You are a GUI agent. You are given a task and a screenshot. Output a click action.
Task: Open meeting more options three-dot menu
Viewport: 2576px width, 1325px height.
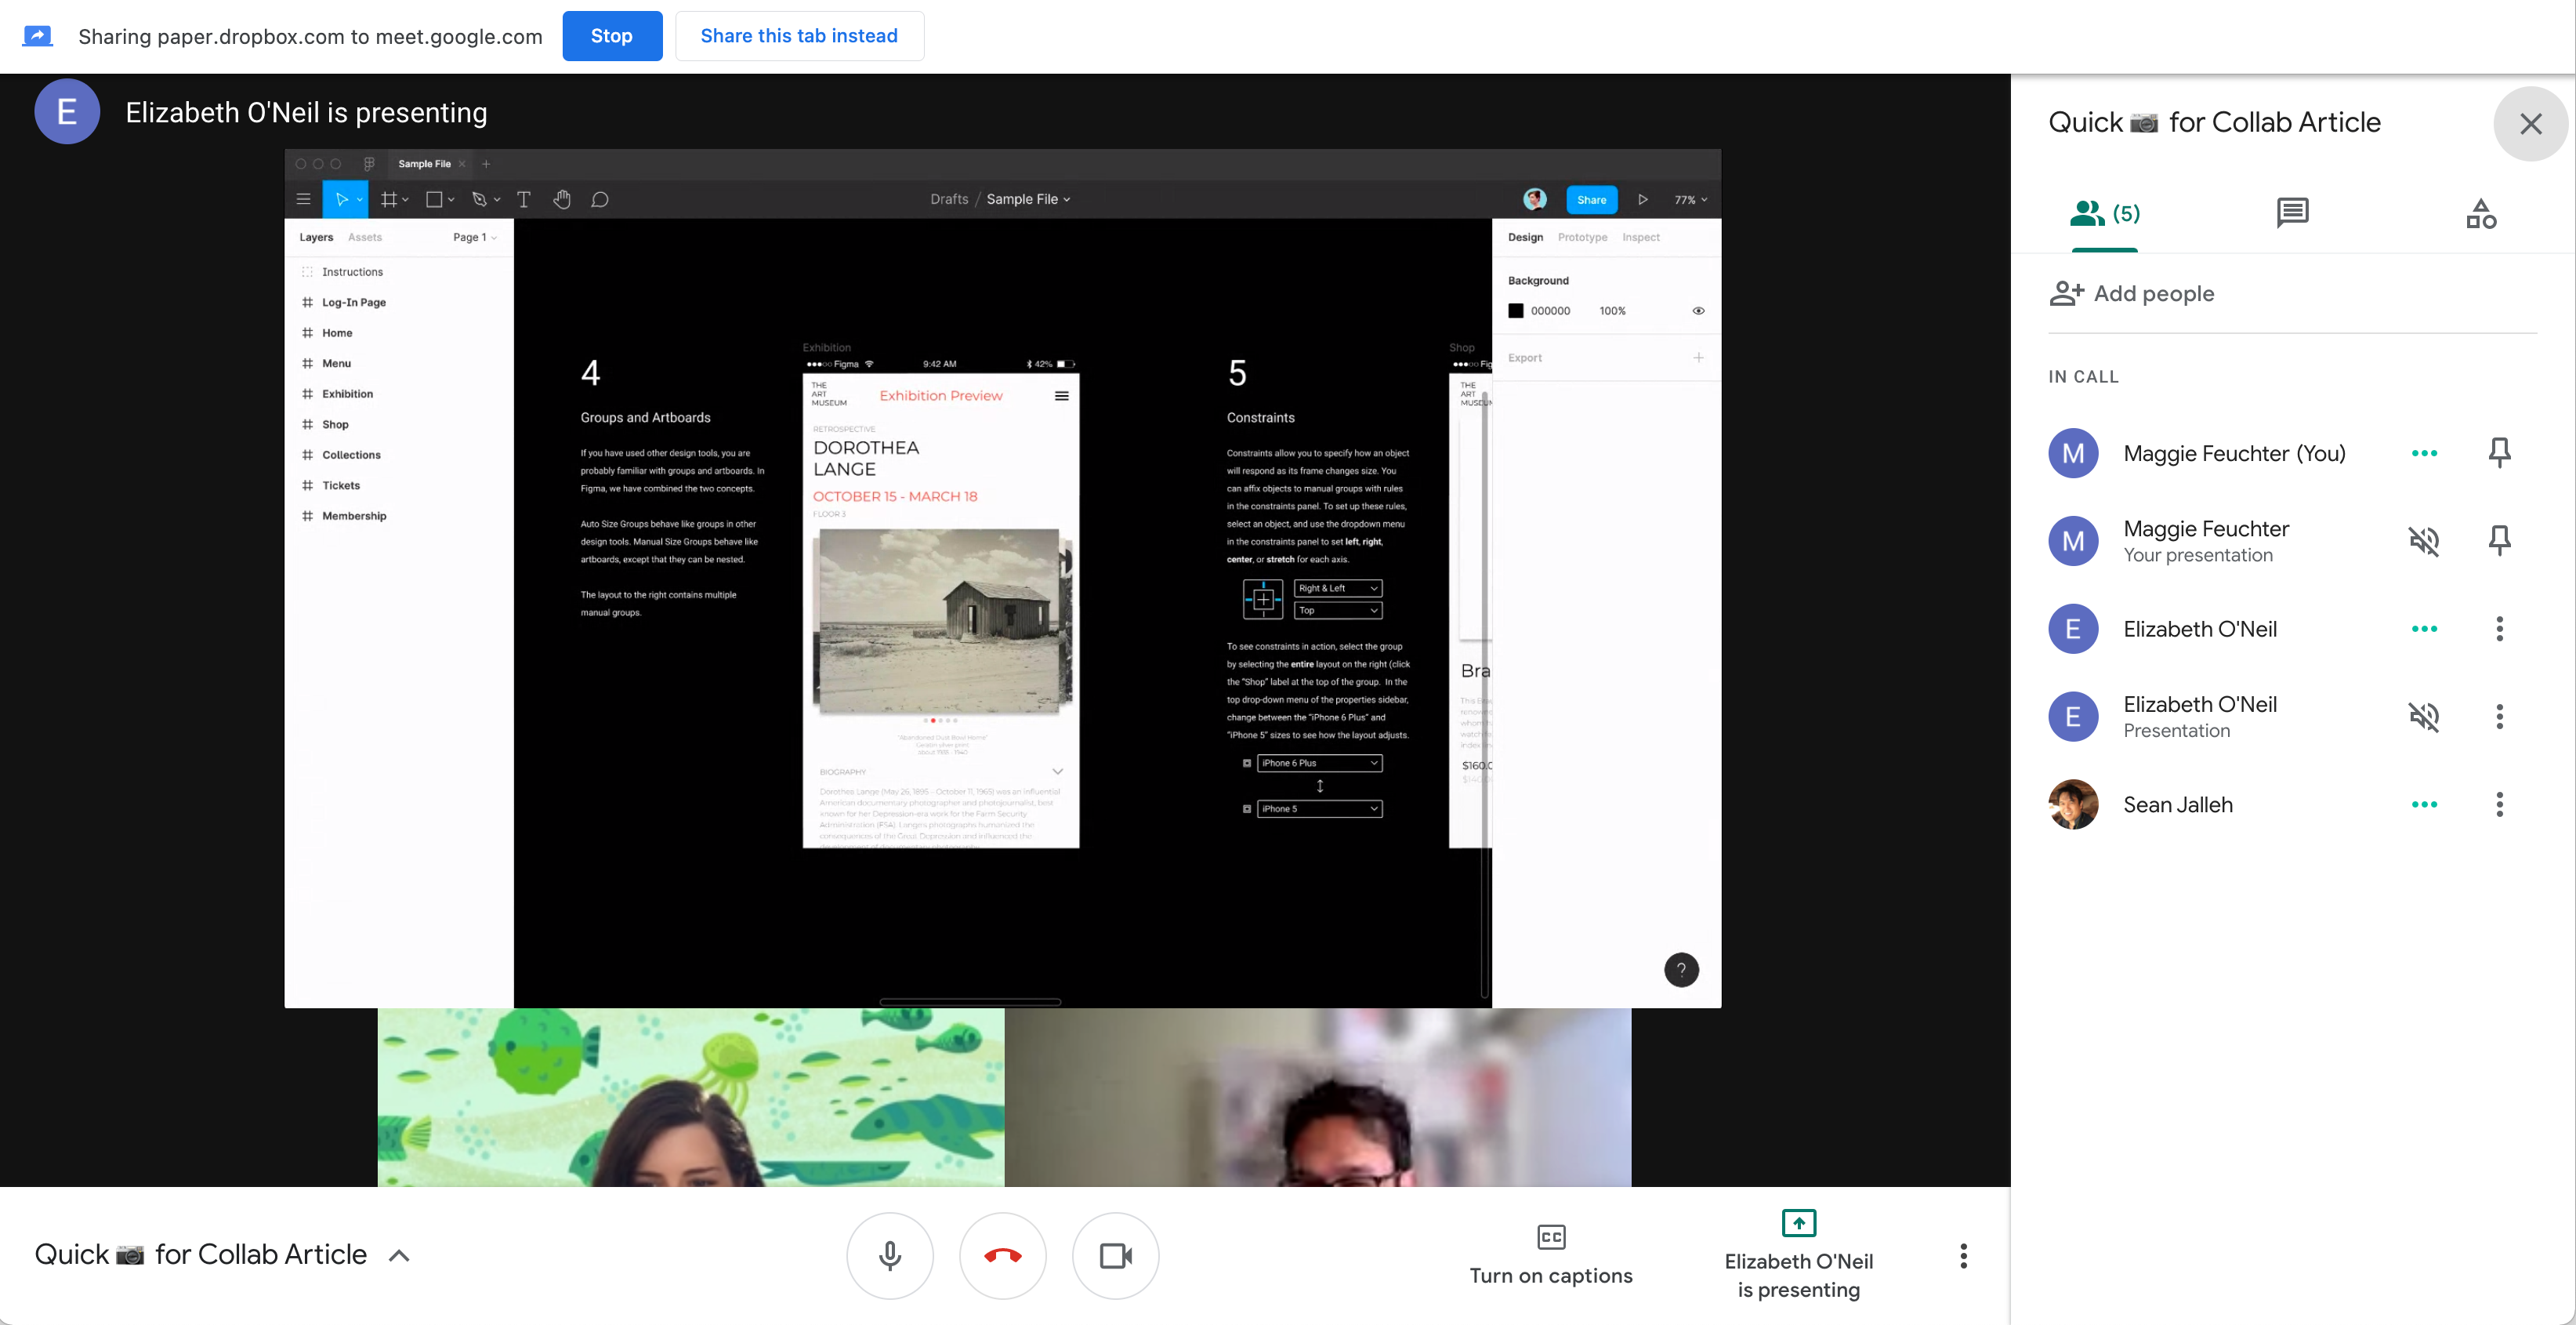pyautogui.click(x=1963, y=1255)
